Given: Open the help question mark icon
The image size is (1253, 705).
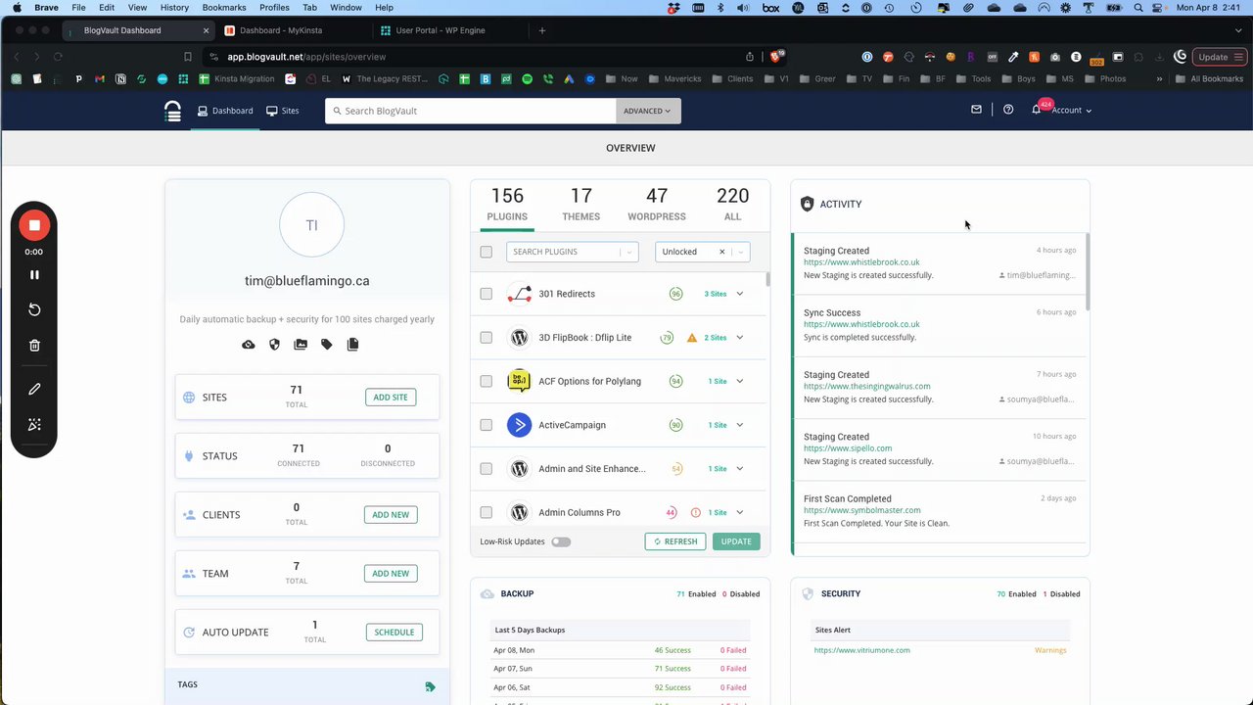Looking at the screenshot, I should point(1008,110).
